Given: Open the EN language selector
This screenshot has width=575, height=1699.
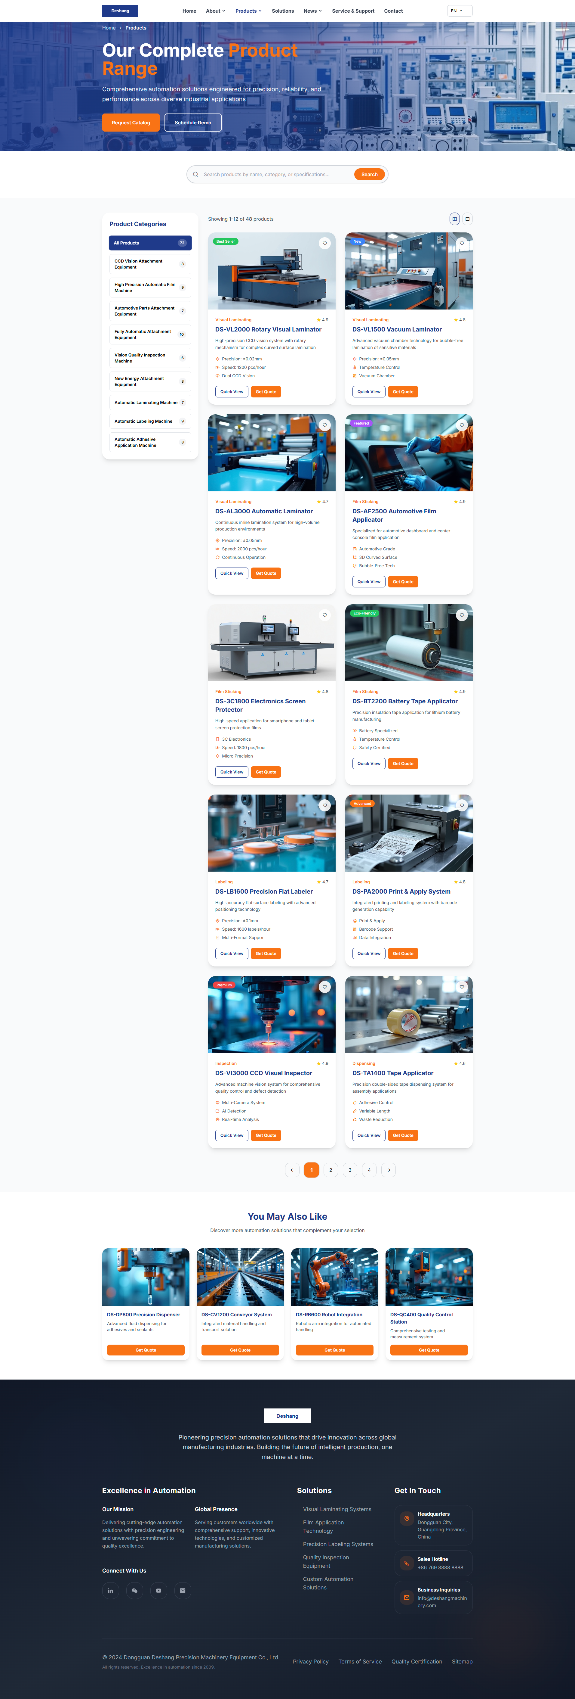Looking at the screenshot, I should pos(459,11).
